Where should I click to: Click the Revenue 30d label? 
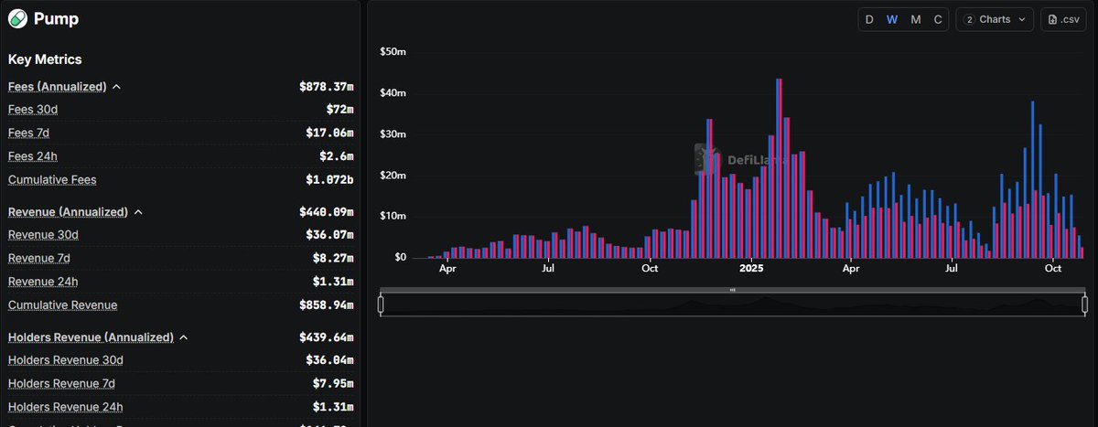click(x=43, y=235)
